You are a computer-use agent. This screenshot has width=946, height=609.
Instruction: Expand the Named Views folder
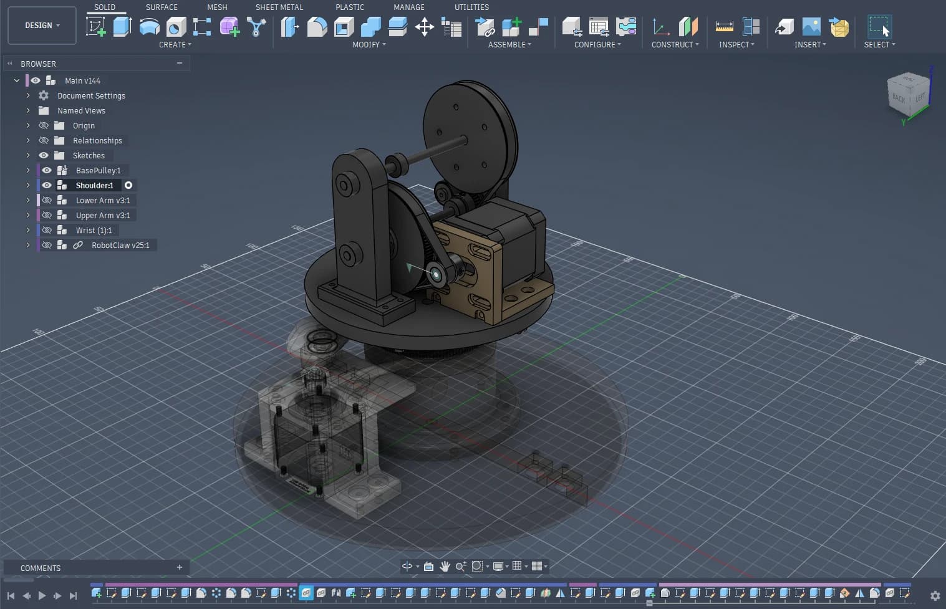tap(28, 110)
